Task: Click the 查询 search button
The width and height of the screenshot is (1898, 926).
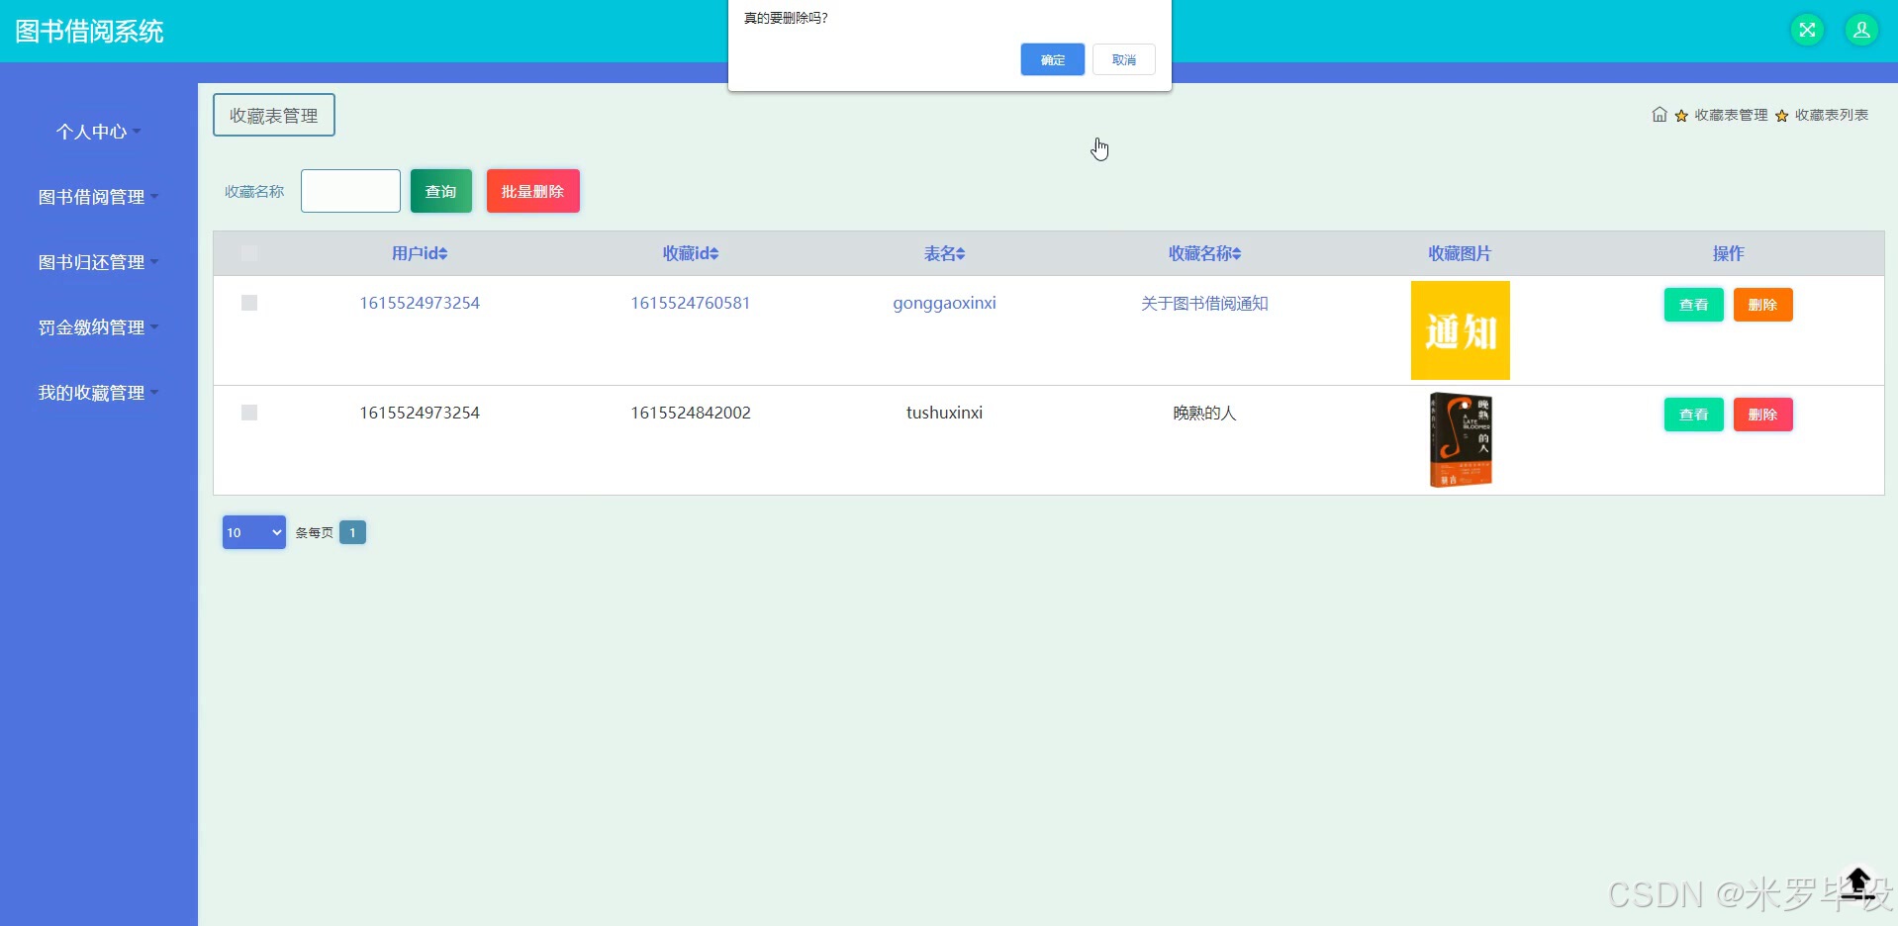Action: coord(441,191)
